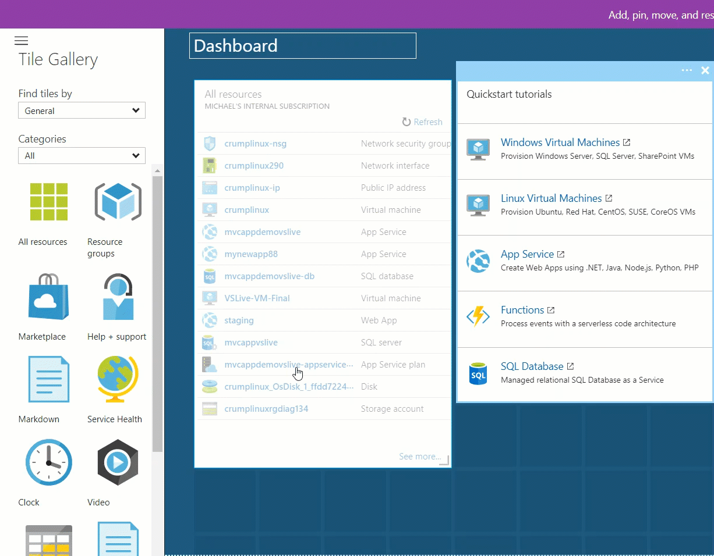Select the Clock tile icon
This screenshot has height=556, width=714.
coord(49,462)
